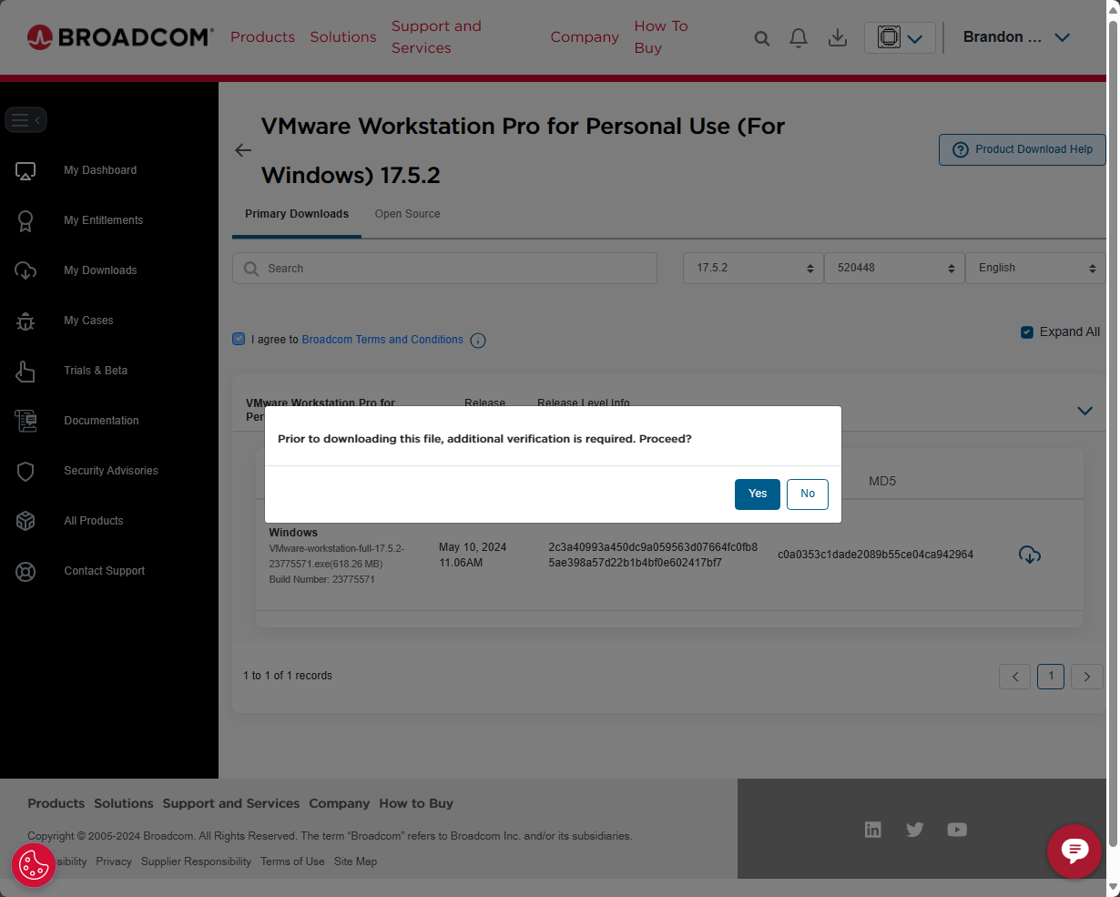Screen dimensions: 1120x897
Task: Open Trials & Beta sidebar link
Action: (96, 371)
